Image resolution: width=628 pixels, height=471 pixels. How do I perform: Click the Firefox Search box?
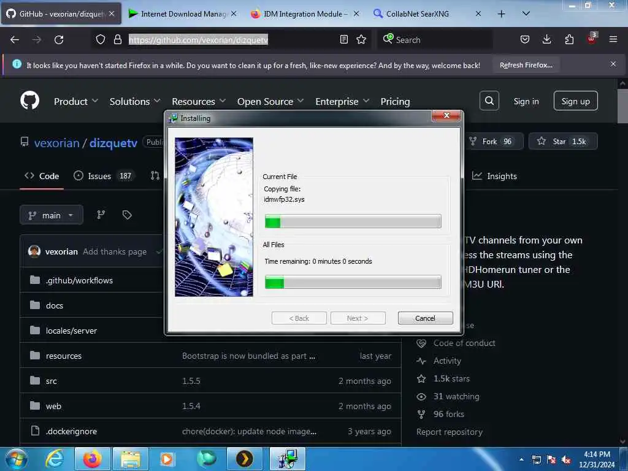tap(434, 39)
